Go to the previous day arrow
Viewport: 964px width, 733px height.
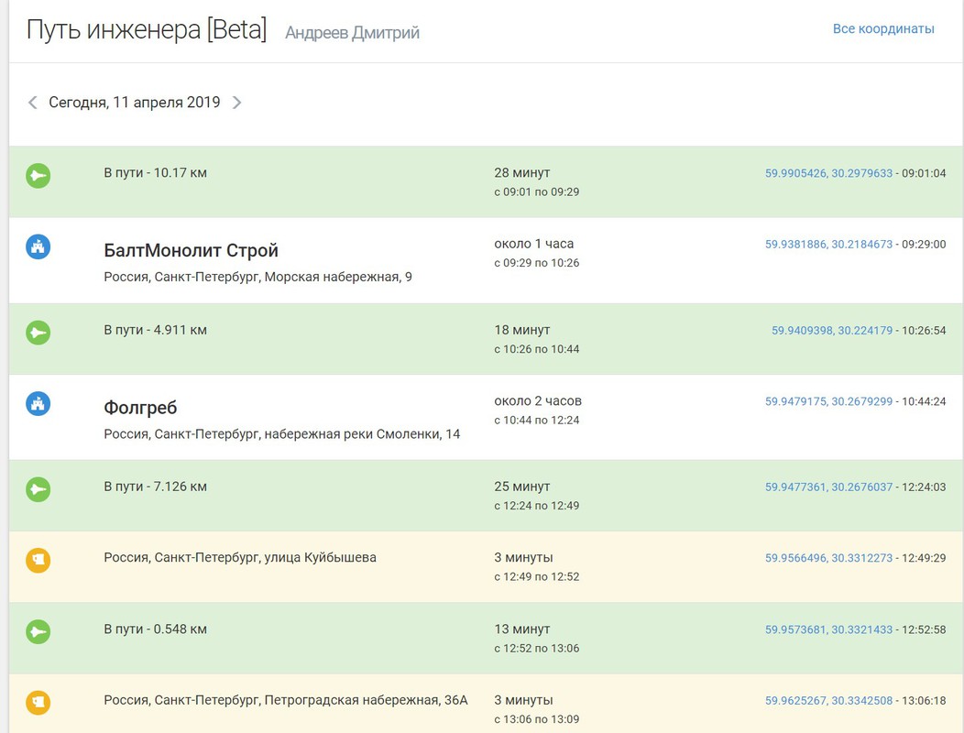pyautogui.click(x=33, y=103)
